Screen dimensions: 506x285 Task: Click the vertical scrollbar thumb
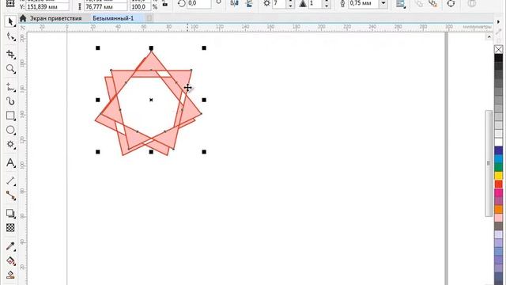[x=489, y=164]
